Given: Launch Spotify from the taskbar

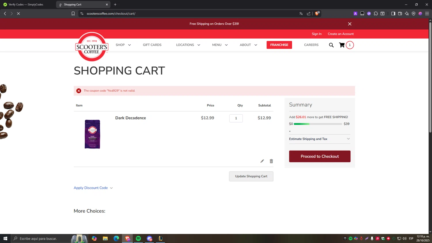Looking at the screenshot, I should [138, 238].
